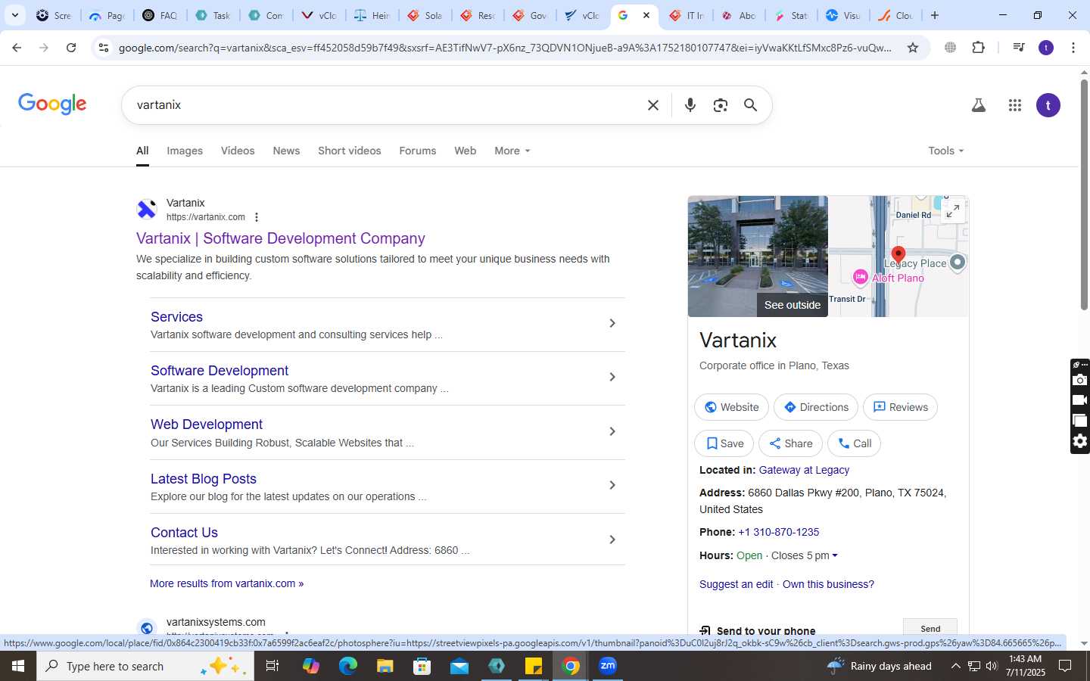1090x681 pixels.
Task: Show hidden system tray icons
Action: coord(955,666)
